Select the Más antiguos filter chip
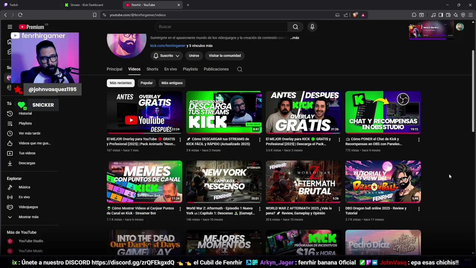 172,83
